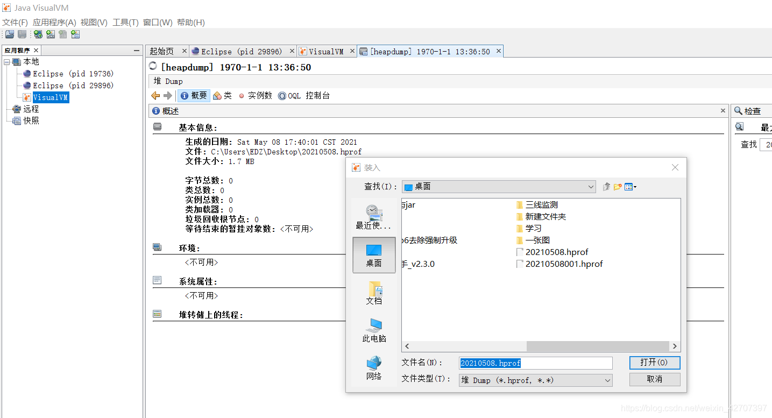Select Eclipse (pid 19736) in applications tree

pos(68,74)
